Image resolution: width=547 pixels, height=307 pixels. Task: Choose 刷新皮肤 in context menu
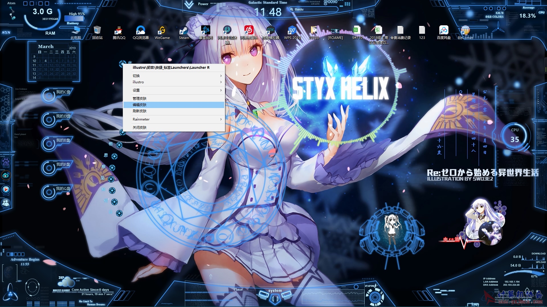click(174, 111)
